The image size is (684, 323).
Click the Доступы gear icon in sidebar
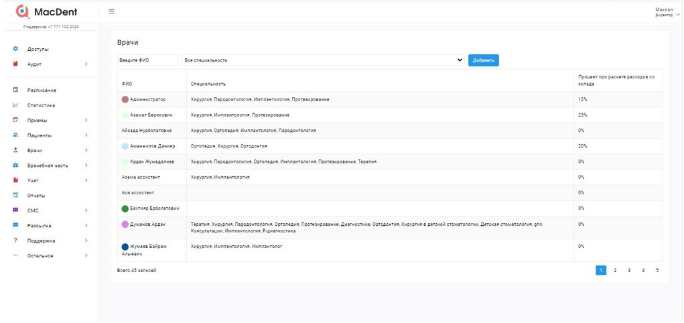click(15, 49)
